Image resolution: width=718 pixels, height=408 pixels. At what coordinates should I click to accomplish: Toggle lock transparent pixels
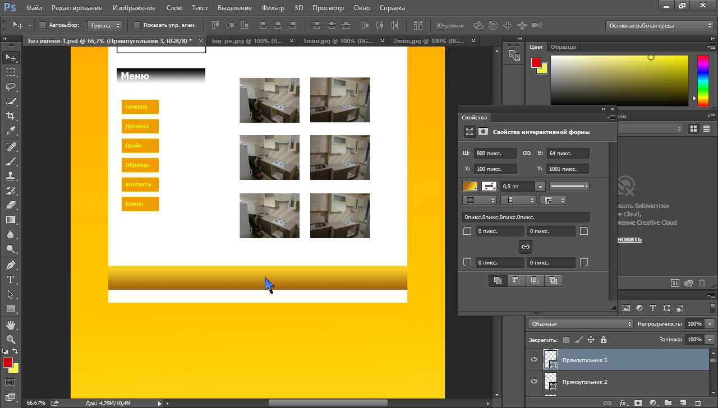click(x=566, y=340)
